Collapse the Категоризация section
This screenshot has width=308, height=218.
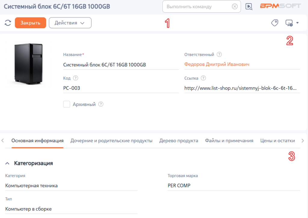coord(7,163)
